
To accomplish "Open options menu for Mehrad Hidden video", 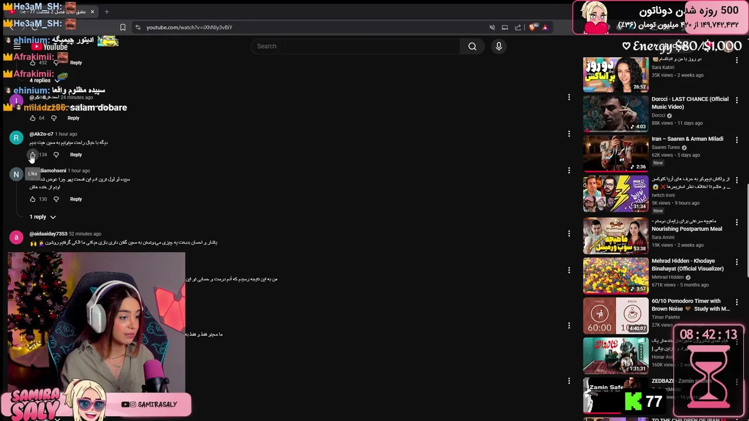I will coord(737,263).
